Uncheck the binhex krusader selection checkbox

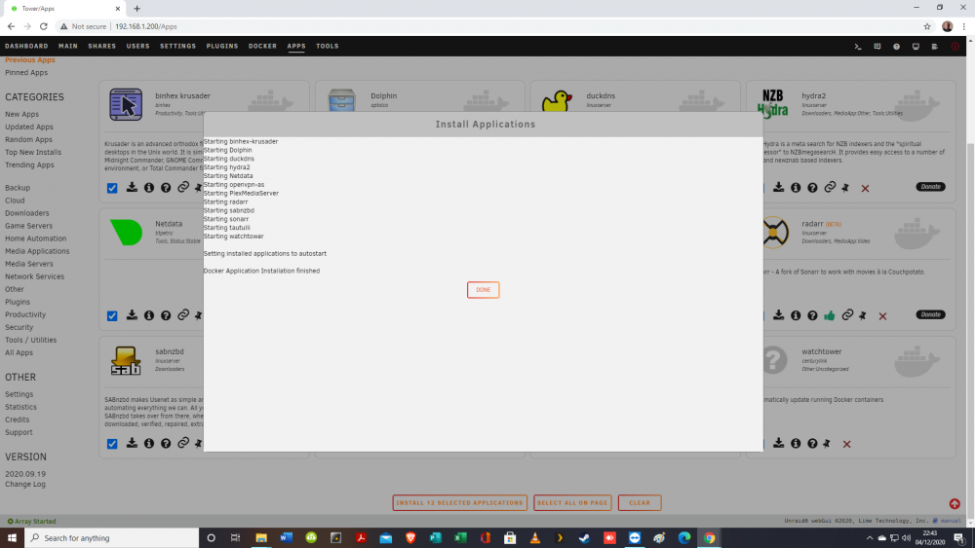pos(112,188)
